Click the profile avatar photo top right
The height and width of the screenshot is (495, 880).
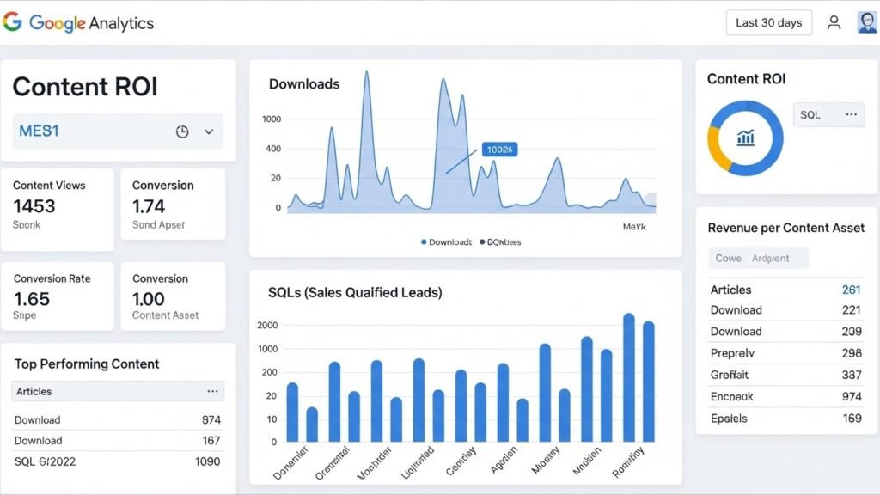[x=867, y=22]
